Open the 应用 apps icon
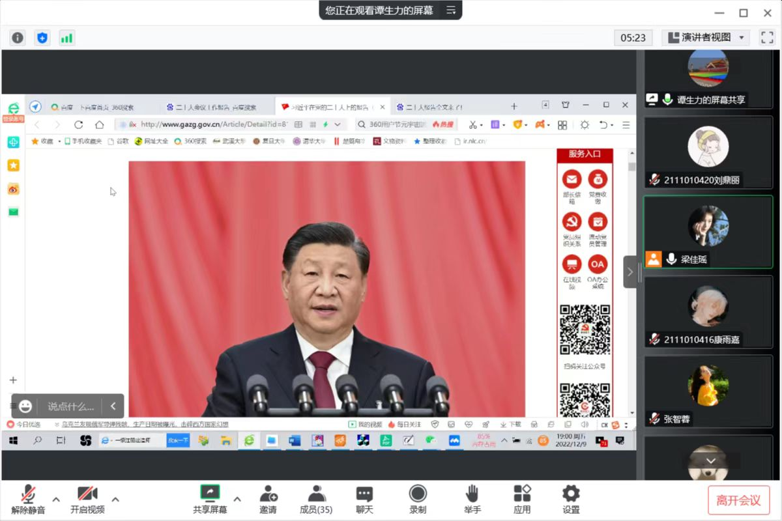This screenshot has height=521, width=782. 522,499
